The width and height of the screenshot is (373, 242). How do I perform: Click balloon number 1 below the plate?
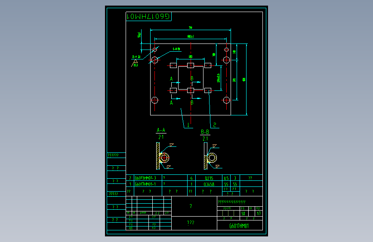(188, 125)
